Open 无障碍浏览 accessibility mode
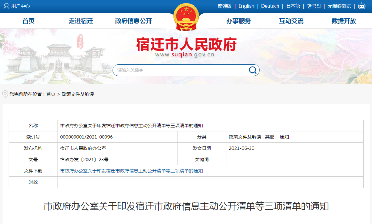 [339, 6]
